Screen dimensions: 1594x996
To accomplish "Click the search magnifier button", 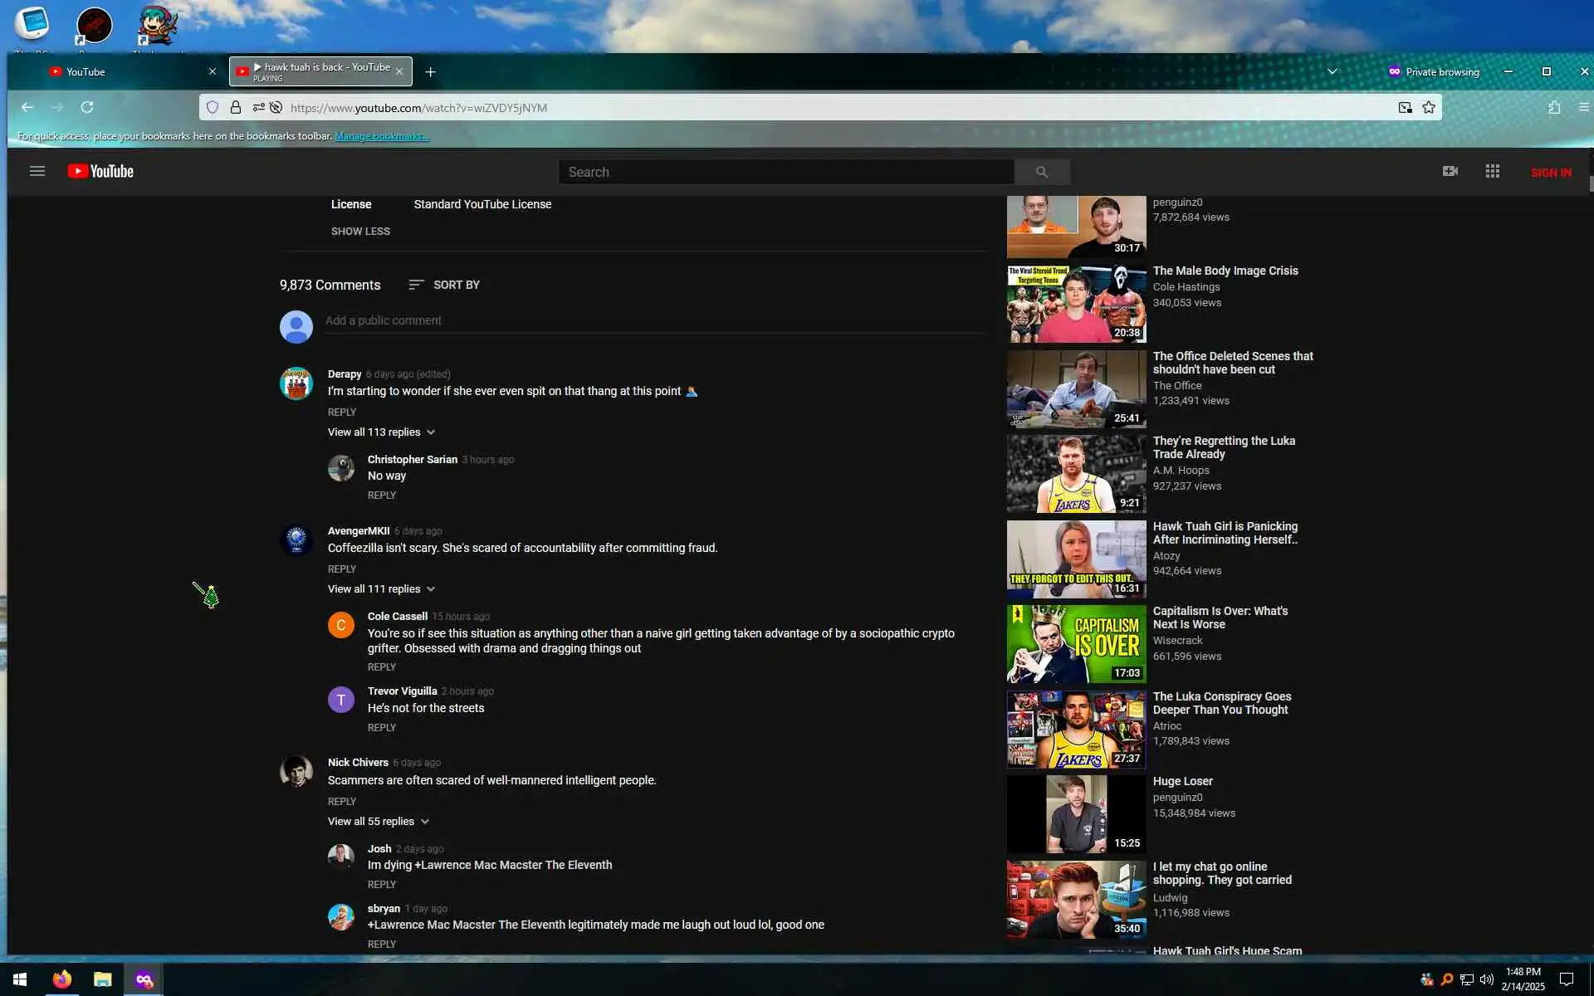I will 1041,172.
